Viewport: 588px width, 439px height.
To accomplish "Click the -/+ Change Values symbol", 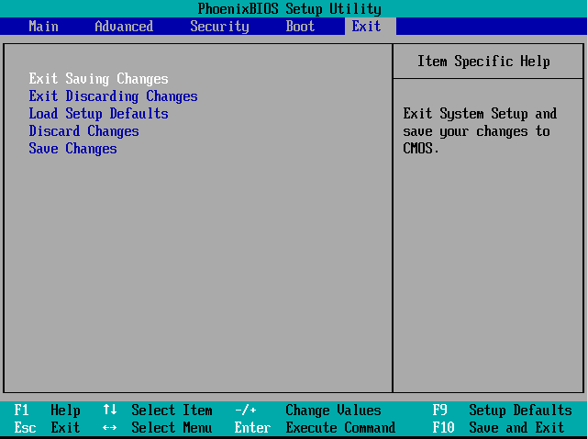I will click(x=246, y=411).
